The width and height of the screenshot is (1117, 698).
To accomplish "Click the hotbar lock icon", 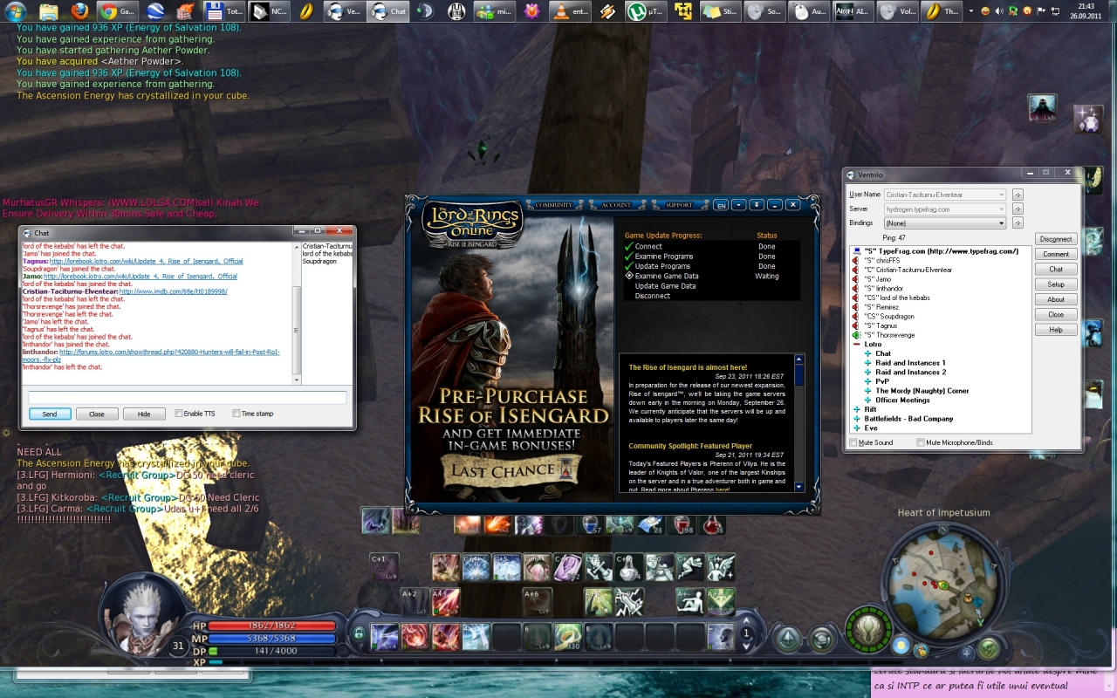I will coord(358,633).
